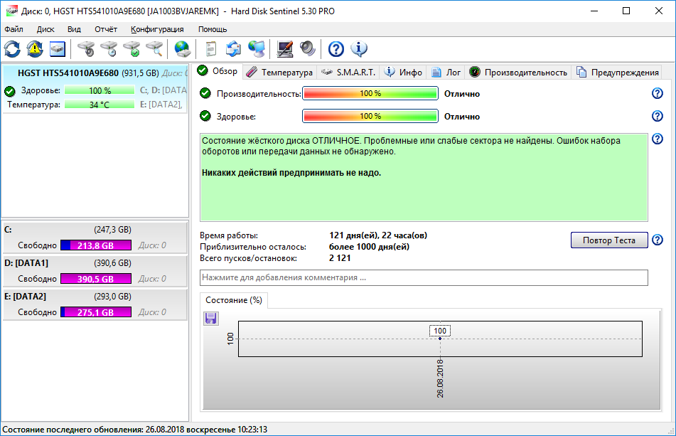Click help icon beside green status text box

[x=657, y=139]
